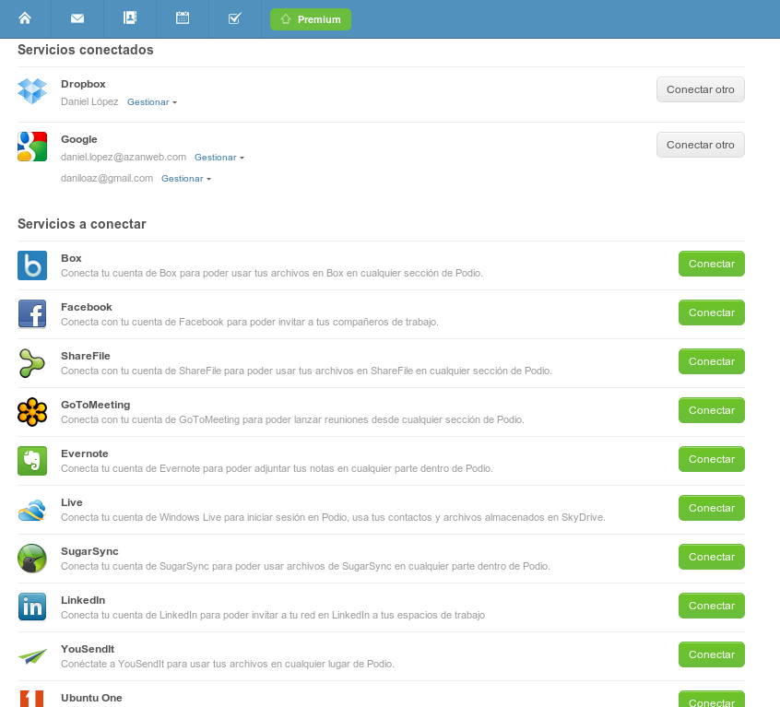Screen dimensions: 780x707
Task: Open Gestionar menu for daniel.lopez@azanweb.com
Action: pos(219,157)
